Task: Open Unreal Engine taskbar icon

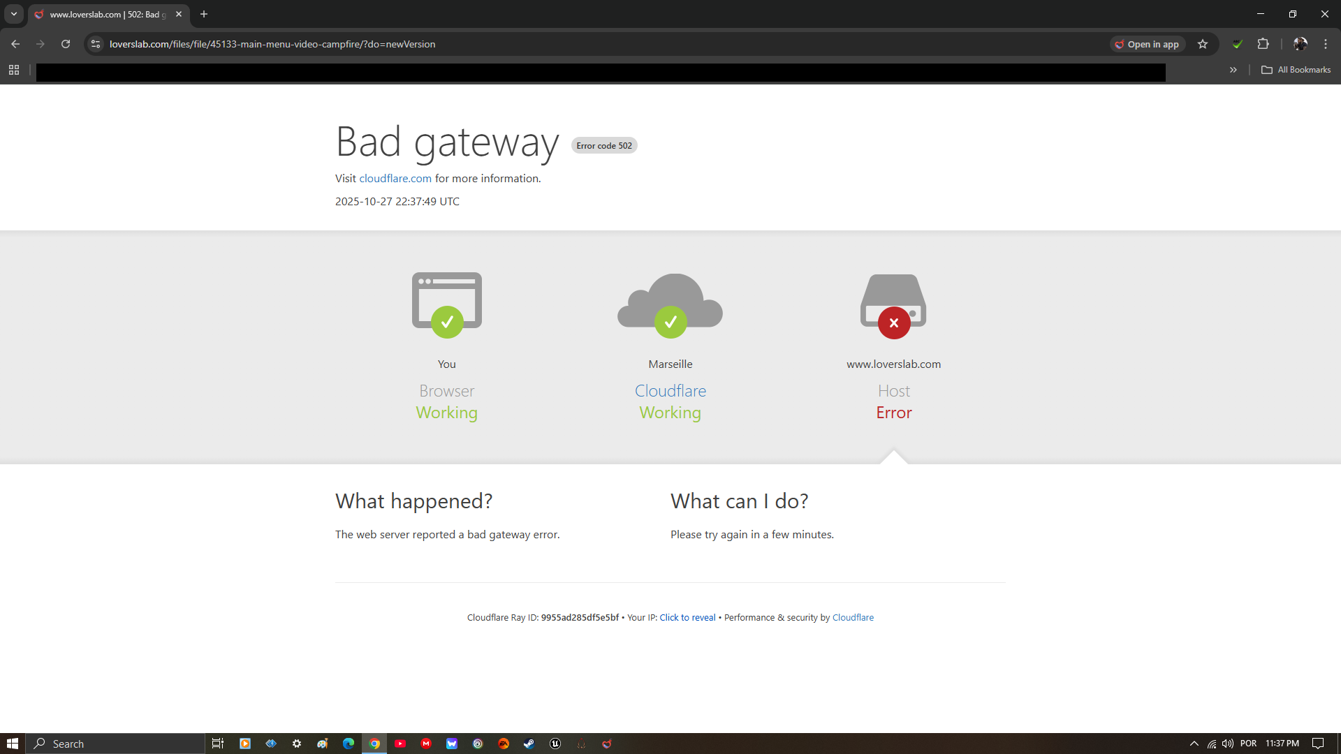Action: [555, 744]
